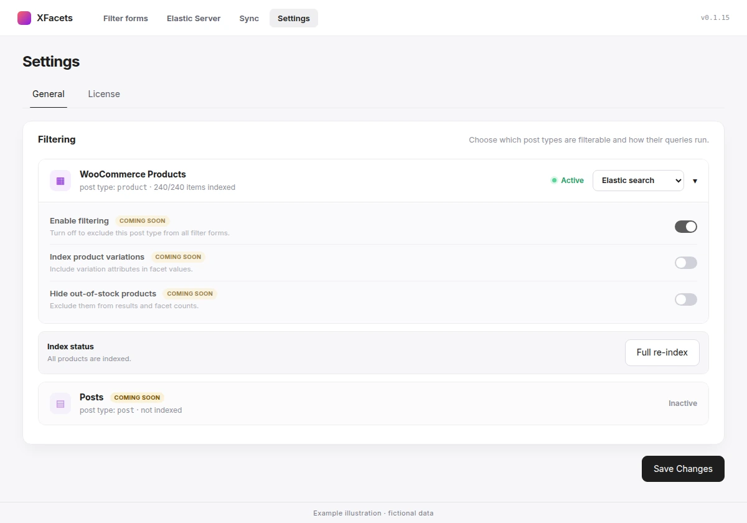Click the Filtering section heading

click(x=57, y=139)
